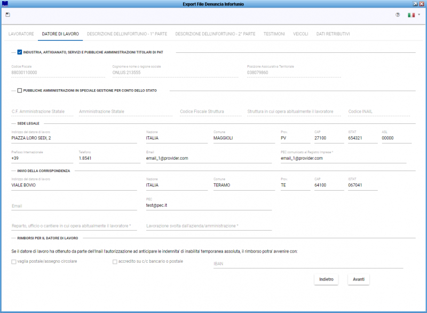427x313 pixels.
Task: Switch to the Lavoratore tab
Action: [21, 34]
